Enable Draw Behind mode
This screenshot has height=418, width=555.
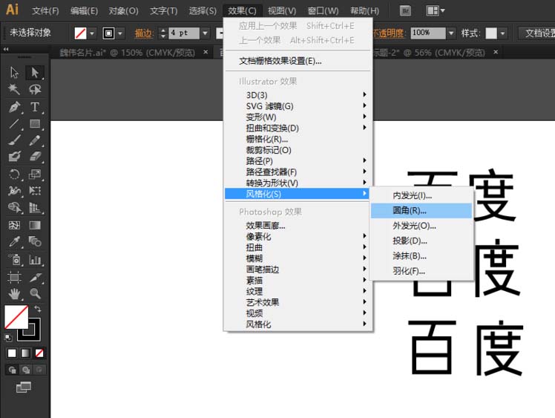(x=25, y=370)
